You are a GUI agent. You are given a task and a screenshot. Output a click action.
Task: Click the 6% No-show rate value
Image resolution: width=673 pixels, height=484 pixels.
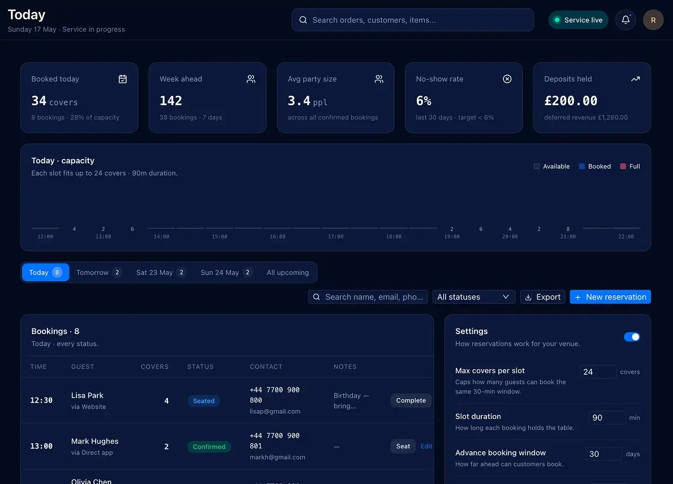point(424,101)
